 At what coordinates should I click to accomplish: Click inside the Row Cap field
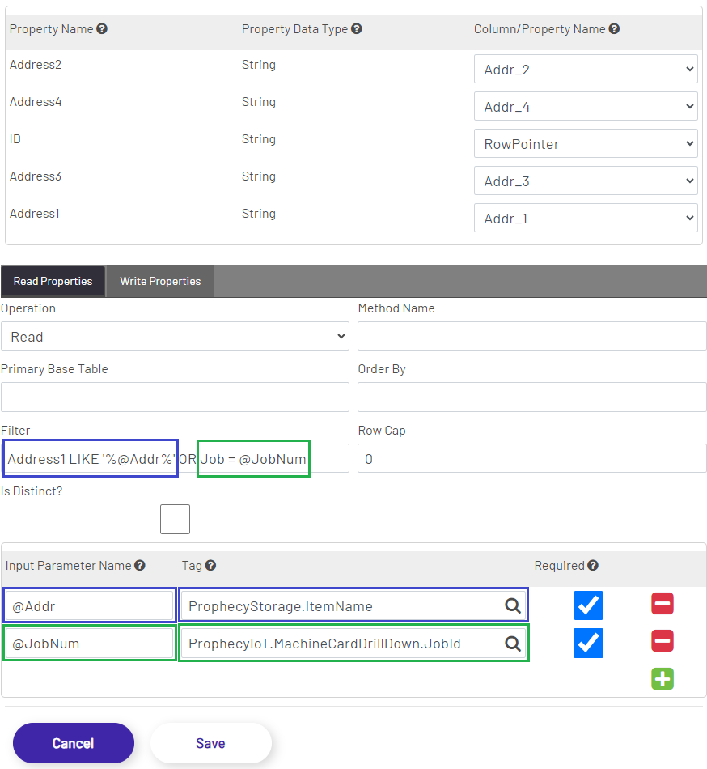pos(531,457)
